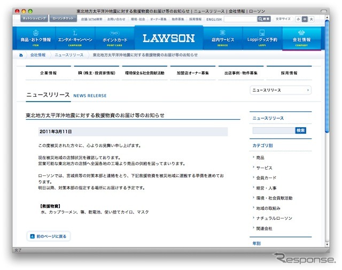Screen dimensions: 342x270
Task: Open the 店内サービス navigation item
Action: point(222,38)
